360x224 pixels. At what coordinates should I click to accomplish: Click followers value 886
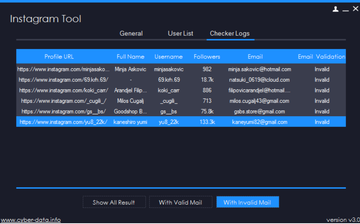click(207, 91)
